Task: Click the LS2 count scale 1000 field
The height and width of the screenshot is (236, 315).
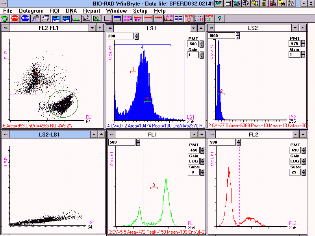Action: pyautogui.click(x=221, y=36)
